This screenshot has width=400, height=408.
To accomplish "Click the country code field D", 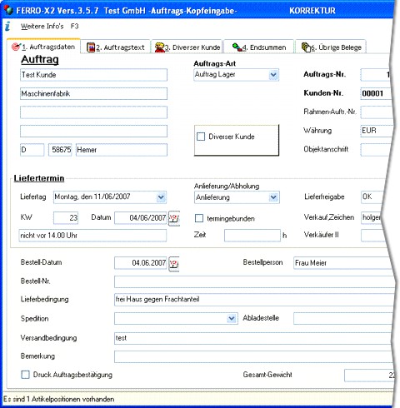I will 32,150.
